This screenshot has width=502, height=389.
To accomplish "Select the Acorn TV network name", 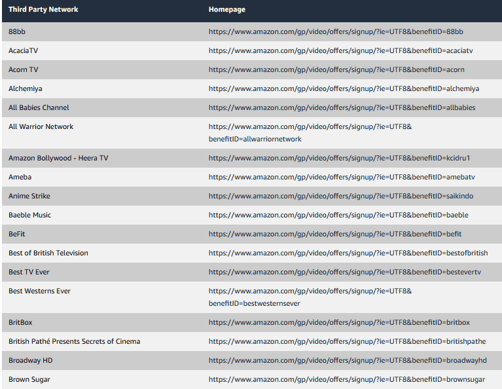I will click(x=24, y=69).
